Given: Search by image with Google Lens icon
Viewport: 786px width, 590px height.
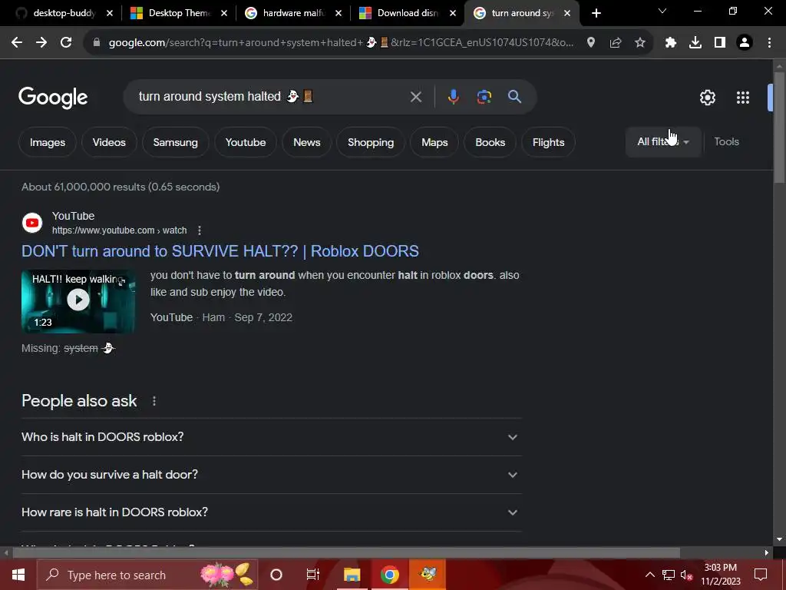Looking at the screenshot, I should coord(484,97).
